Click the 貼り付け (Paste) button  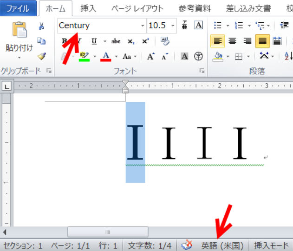point(19,47)
